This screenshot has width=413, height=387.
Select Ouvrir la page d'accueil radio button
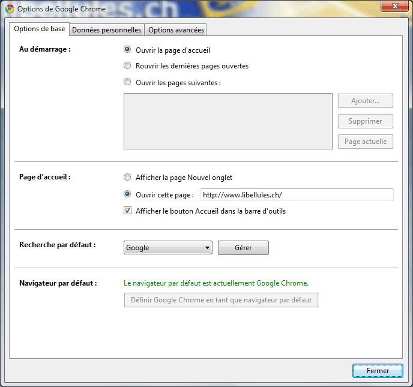pyautogui.click(x=127, y=49)
